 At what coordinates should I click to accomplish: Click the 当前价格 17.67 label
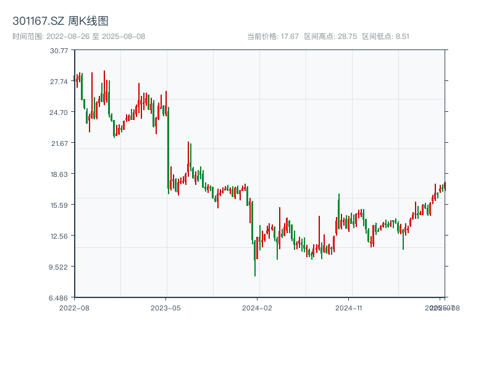[272, 36]
